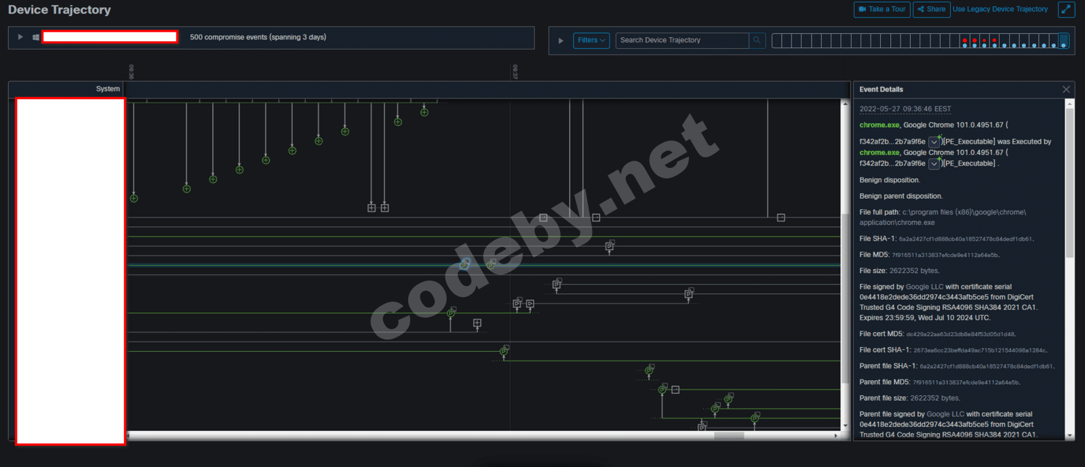The height and width of the screenshot is (467, 1085).
Task: Click the Windows OS icon beside device name
Action: 35,37
